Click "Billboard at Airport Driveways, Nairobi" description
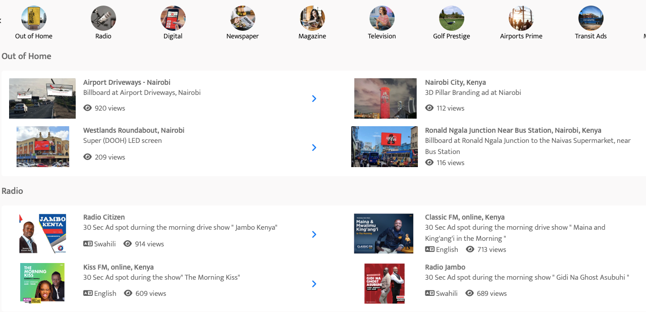 [142, 93]
